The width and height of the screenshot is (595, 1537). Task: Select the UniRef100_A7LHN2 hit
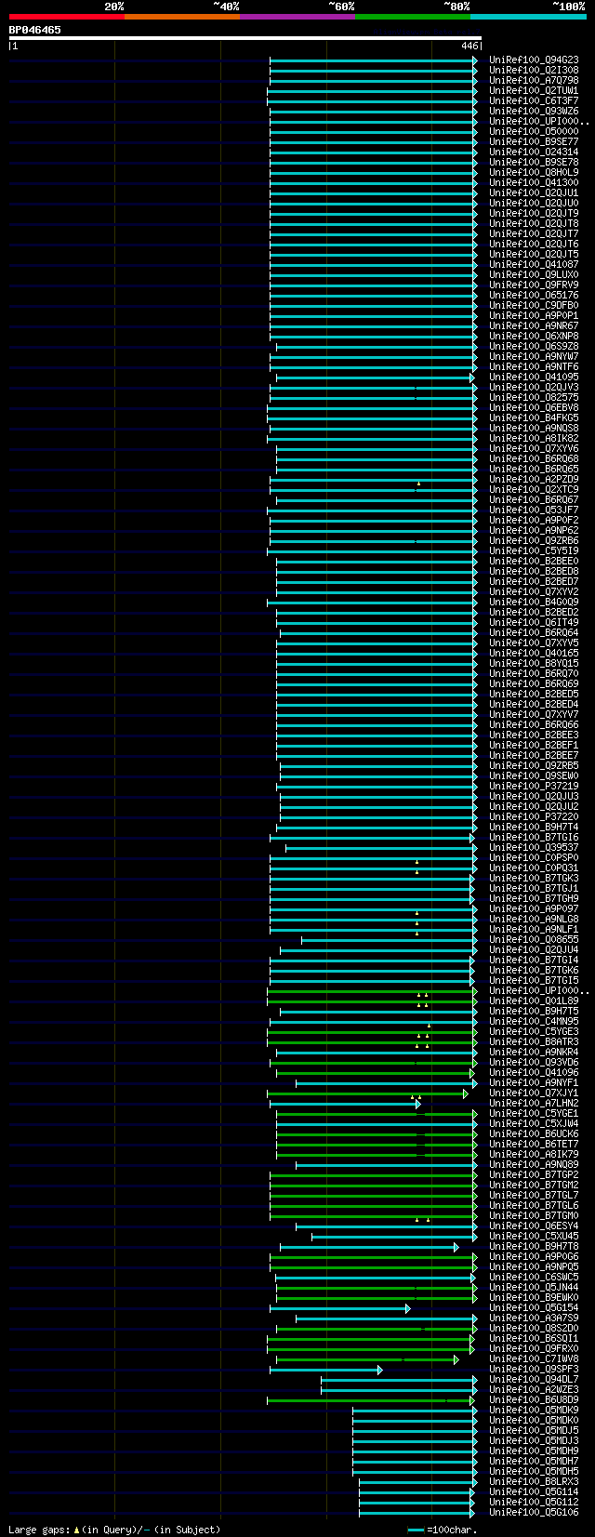pyautogui.click(x=534, y=1103)
